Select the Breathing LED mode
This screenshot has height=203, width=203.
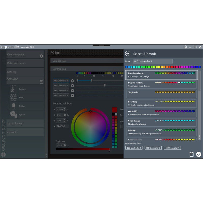pos(162,103)
